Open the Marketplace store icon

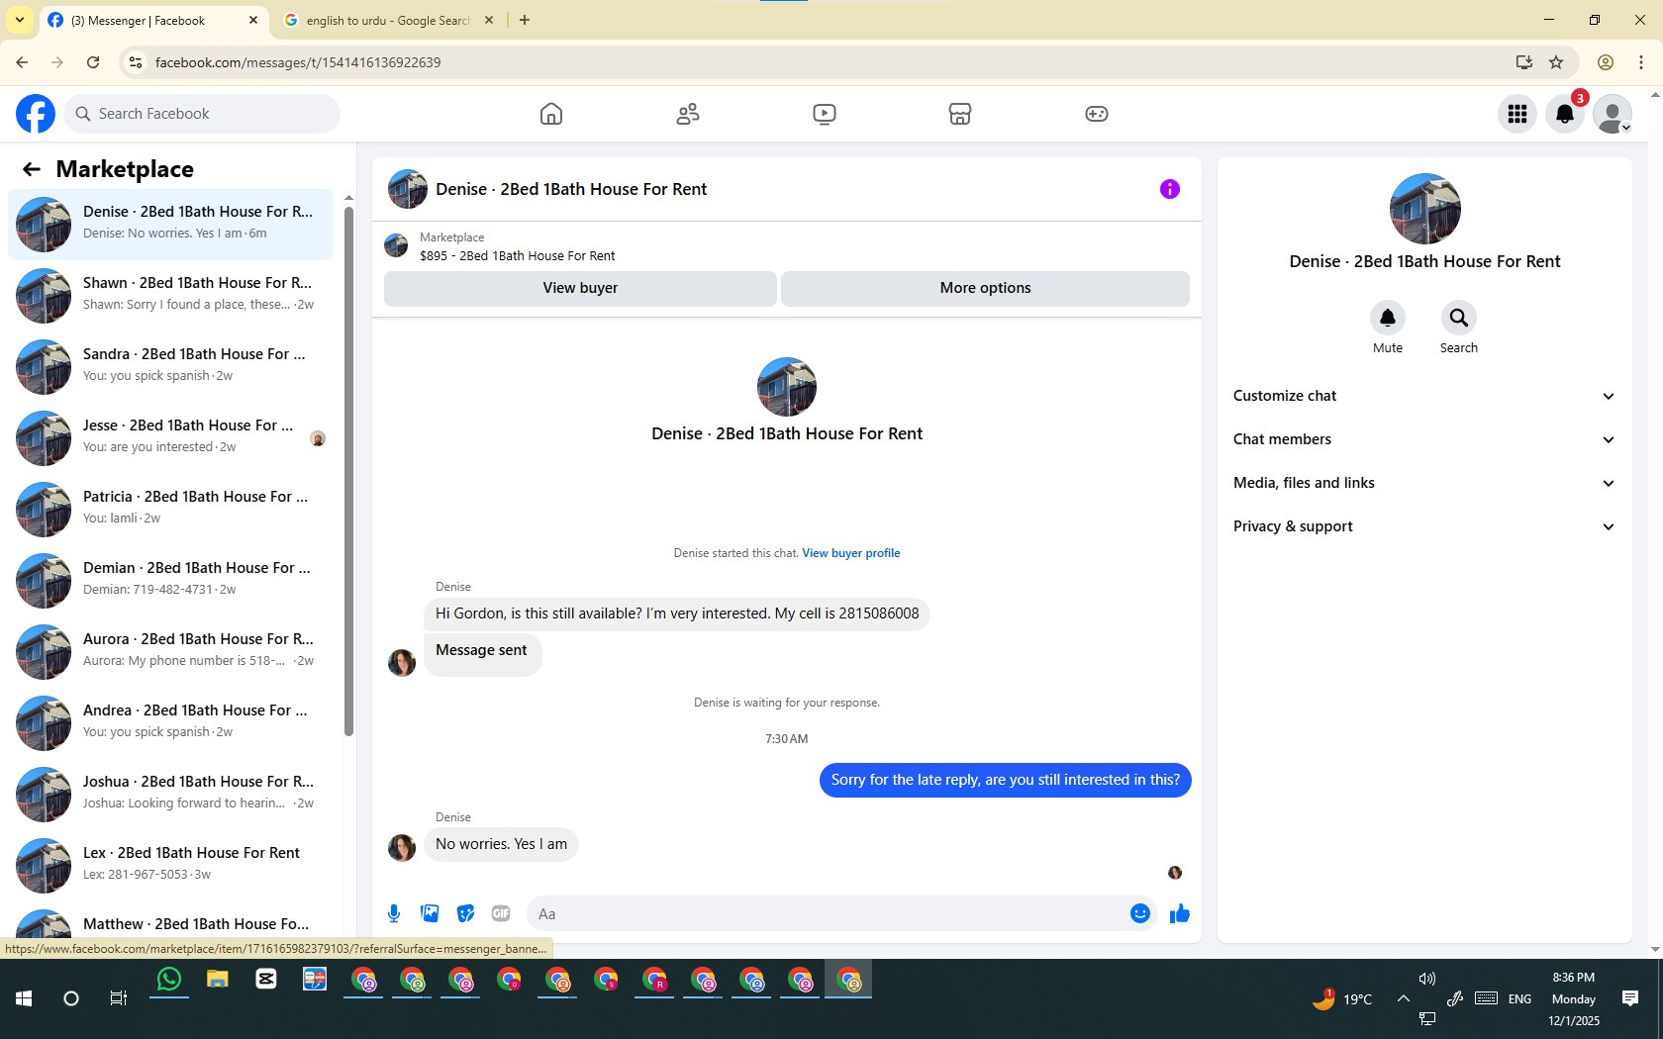coord(960,114)
